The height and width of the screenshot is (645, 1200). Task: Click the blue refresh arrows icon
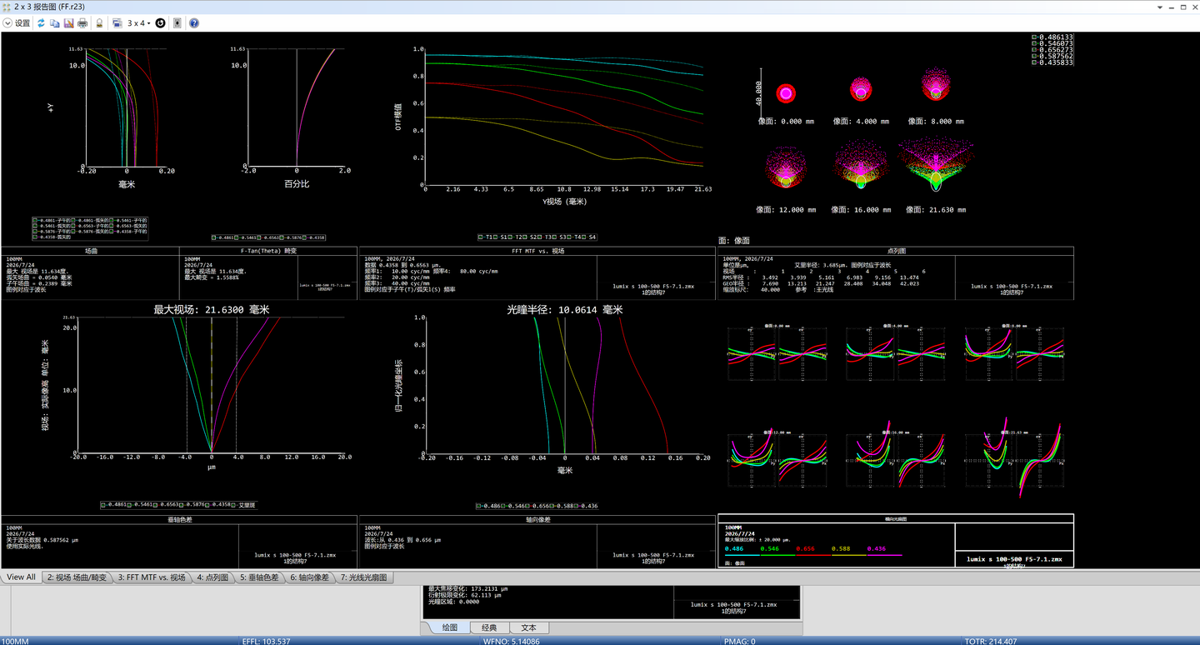click(42, 23)
